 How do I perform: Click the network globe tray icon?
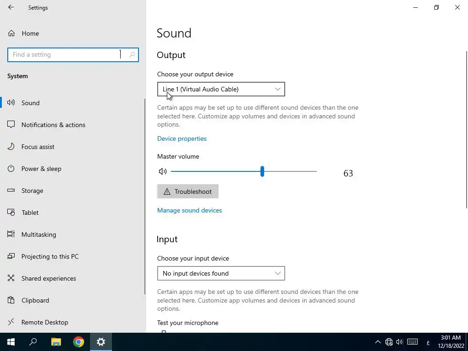coord(389,342)
